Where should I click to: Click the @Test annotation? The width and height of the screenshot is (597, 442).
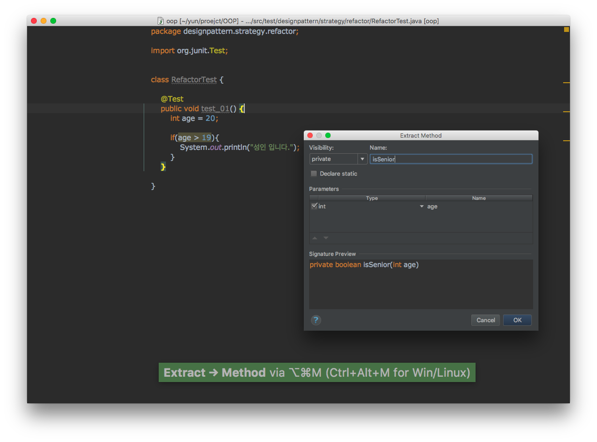pos(172,99)
